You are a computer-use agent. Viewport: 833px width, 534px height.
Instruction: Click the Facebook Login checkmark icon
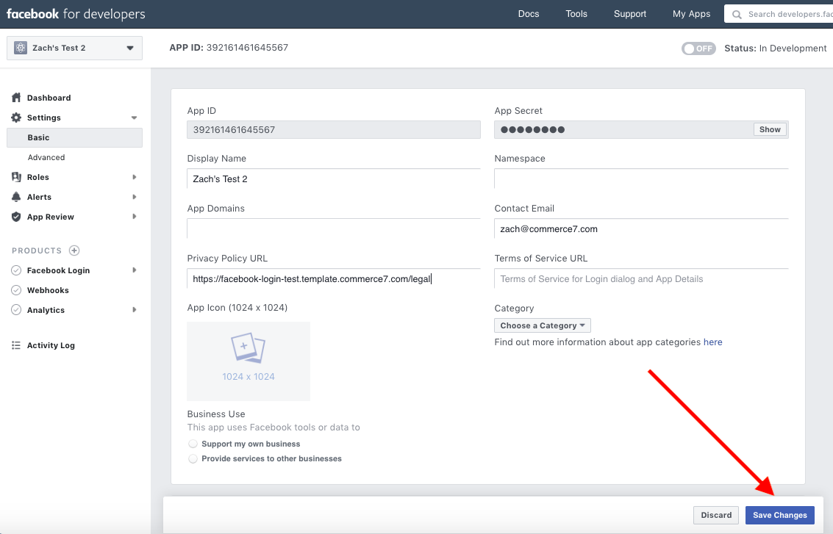click(x=16, y=270)
